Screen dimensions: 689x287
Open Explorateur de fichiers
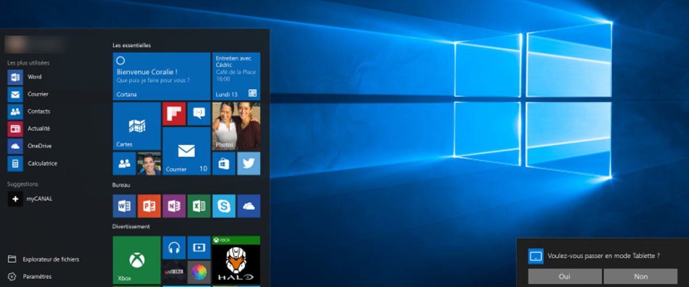click(44, 259)
